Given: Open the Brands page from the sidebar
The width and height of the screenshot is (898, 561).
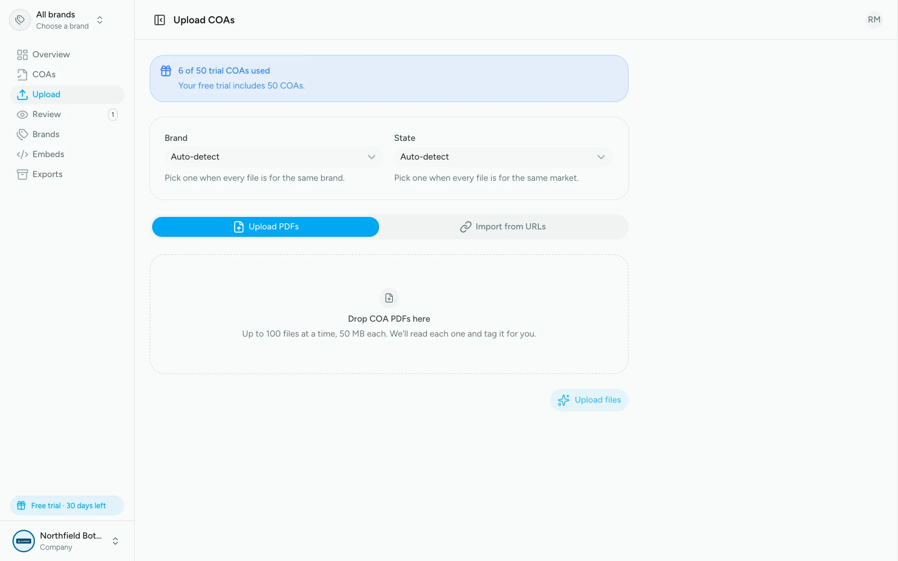Looking at the screenshot, I should pyautogui.click(x=67, y=135).
